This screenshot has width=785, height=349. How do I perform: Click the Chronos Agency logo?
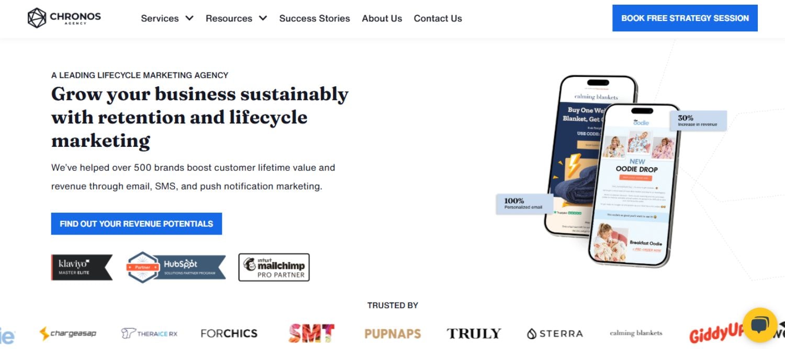[64, 18]
